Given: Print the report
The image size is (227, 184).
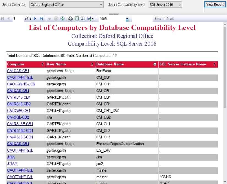Looking at the screenshot, I should (x=71, y=19).
